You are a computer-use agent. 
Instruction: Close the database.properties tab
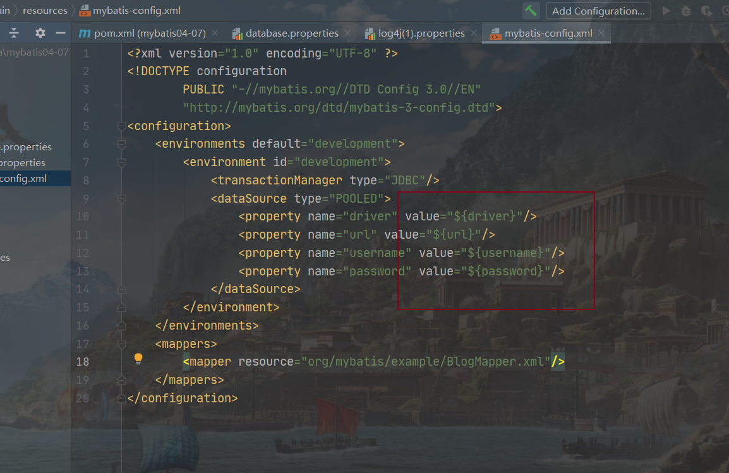click(347, 33)
